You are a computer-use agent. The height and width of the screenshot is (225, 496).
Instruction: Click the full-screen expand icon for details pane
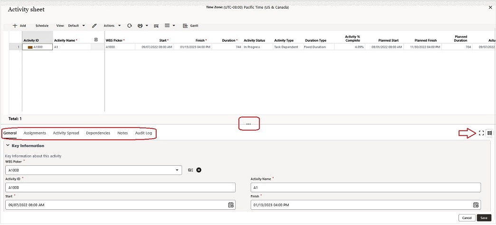481,133
